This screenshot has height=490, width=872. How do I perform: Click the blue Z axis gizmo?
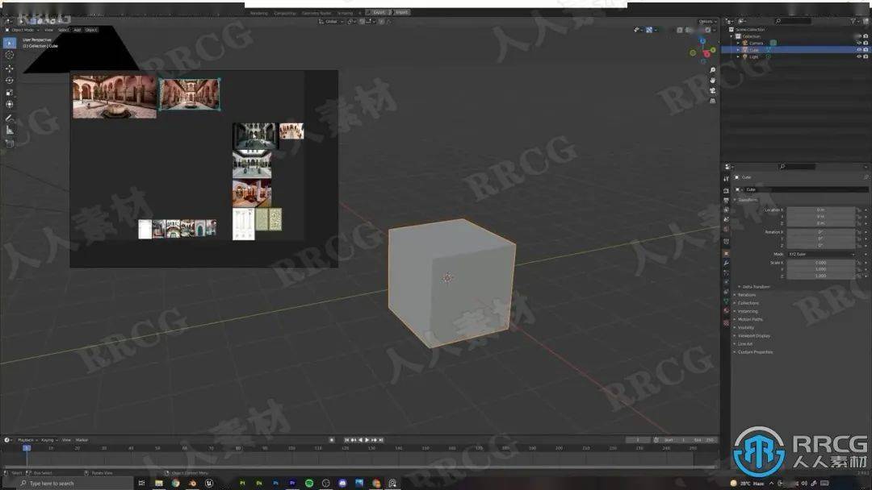coord(702,42)
